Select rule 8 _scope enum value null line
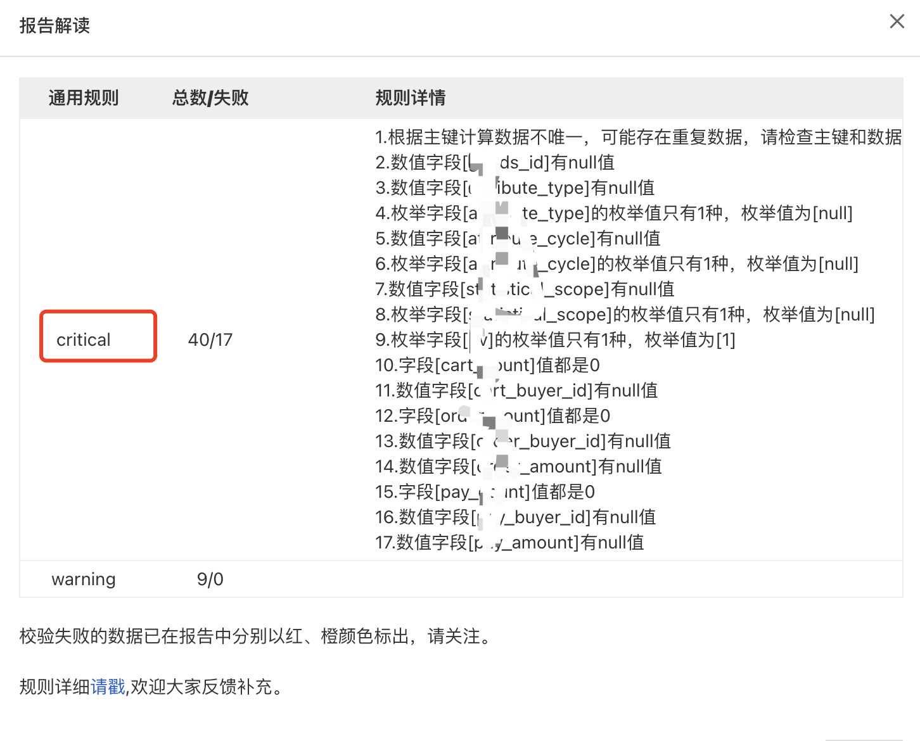 coord(625,314)
